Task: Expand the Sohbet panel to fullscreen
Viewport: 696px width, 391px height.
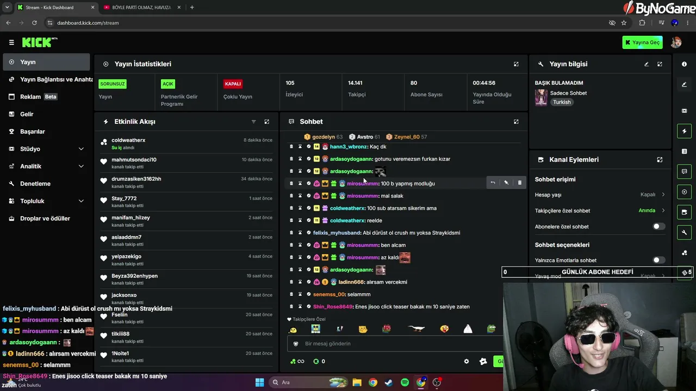Action: coord(516,122)
